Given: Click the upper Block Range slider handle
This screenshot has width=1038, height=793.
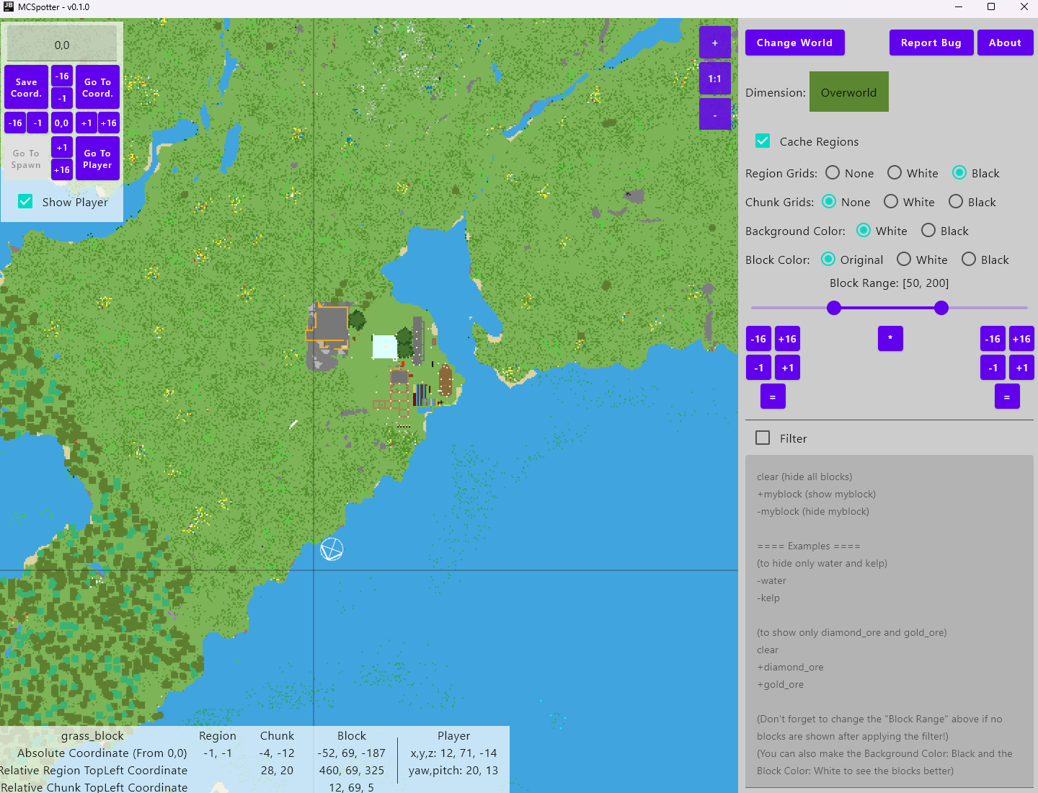Looking at the screenshot, I should (941, 308).
